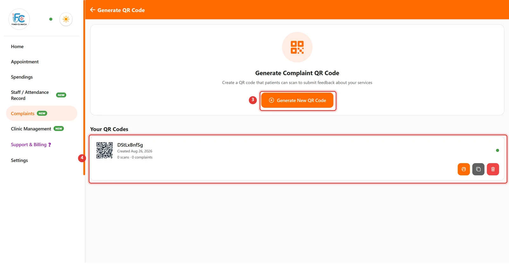The width and height of the screenshot is (509, 264).
Task: Print the DStLxBnfSg QR code
Action: 464,169
